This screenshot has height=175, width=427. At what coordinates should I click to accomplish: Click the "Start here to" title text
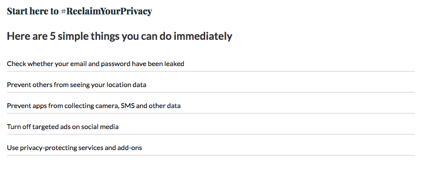(x=32, y=11)
